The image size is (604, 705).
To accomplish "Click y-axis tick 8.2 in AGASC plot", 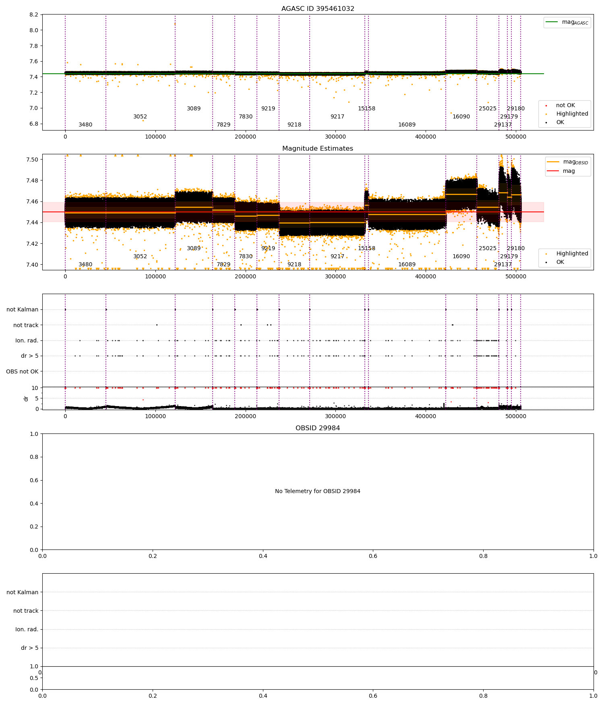I will (34, 15).
